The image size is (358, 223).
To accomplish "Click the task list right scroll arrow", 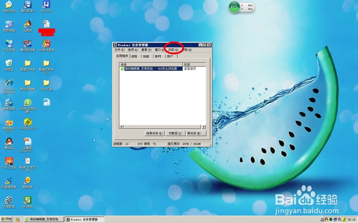I will 204,127.
